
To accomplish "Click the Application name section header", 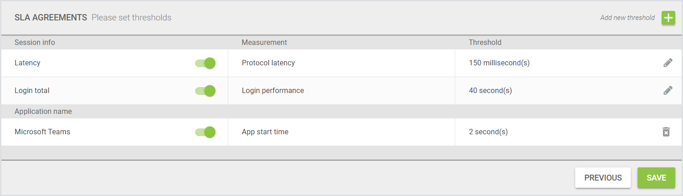I will pyautogui.click(x=43, y=112).
